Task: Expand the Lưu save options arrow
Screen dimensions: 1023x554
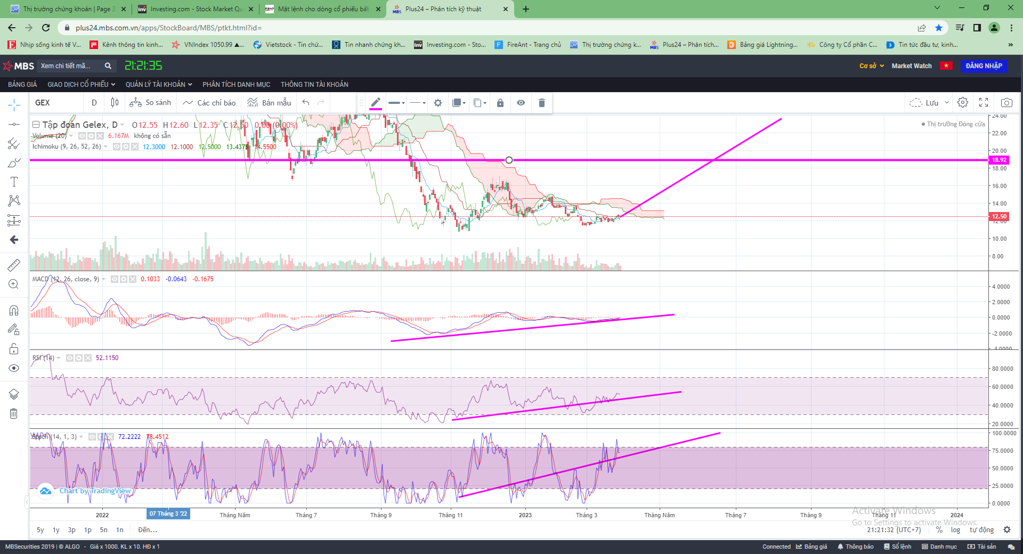Action: [947, 102]
